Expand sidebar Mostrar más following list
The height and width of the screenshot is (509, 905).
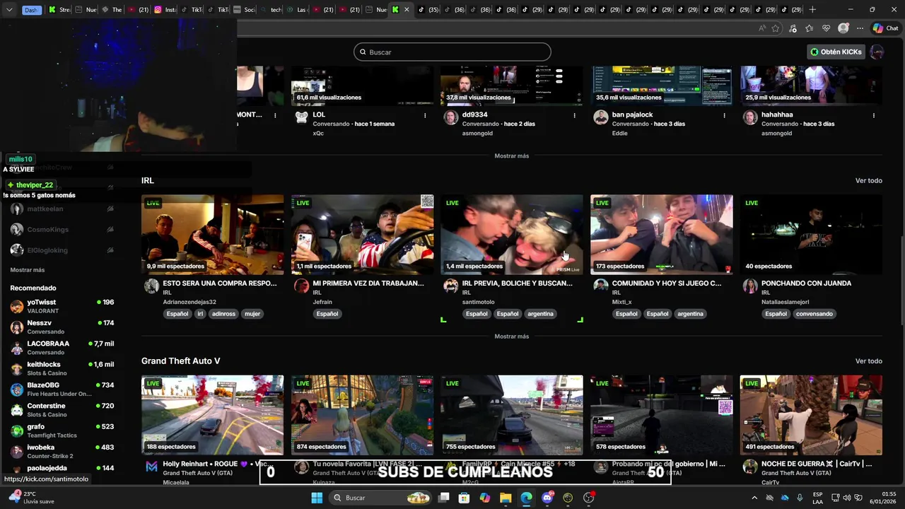28,270
